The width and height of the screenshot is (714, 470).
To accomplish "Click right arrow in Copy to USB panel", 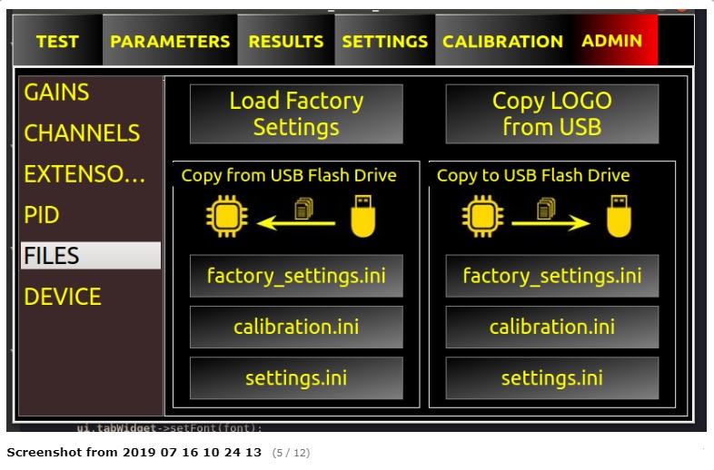I will pyautogui.click(x=551, y=223).
